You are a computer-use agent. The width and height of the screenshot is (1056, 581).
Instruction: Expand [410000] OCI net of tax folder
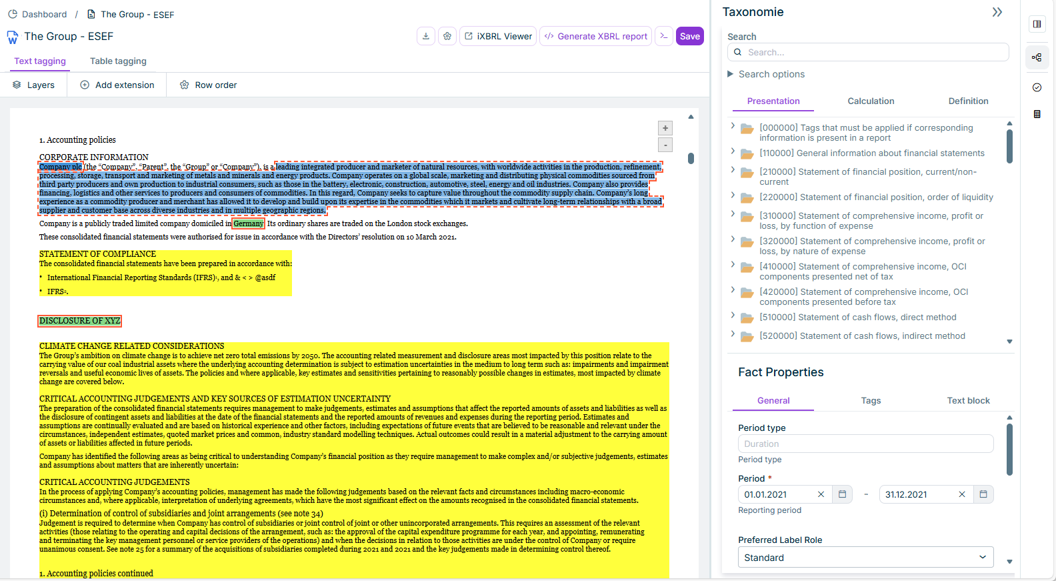733,264
